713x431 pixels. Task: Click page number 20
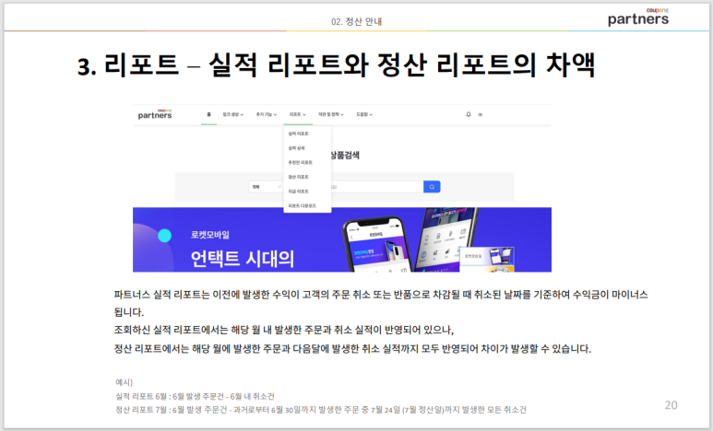click(671, 404)
